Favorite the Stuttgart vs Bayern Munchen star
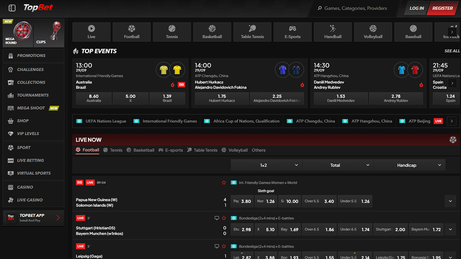This screenshot has width=461, height=259. pos(224,218)
